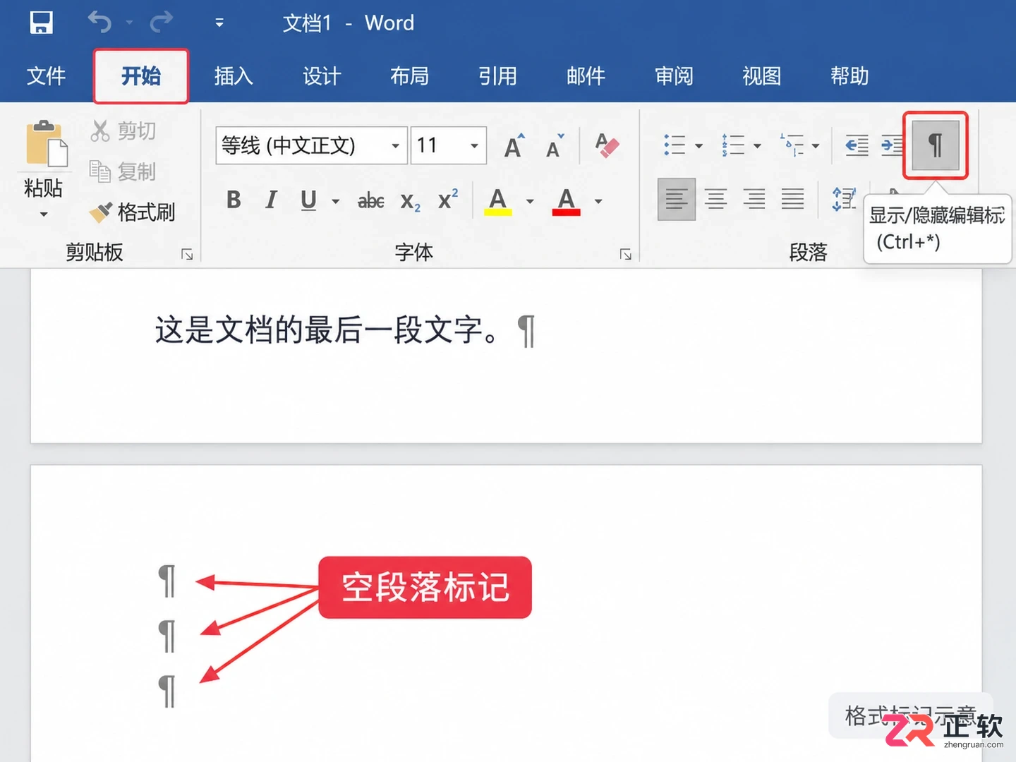The image size is (1016, 762).
Task: Increase font size with large A icon
Action: (515, 145)
